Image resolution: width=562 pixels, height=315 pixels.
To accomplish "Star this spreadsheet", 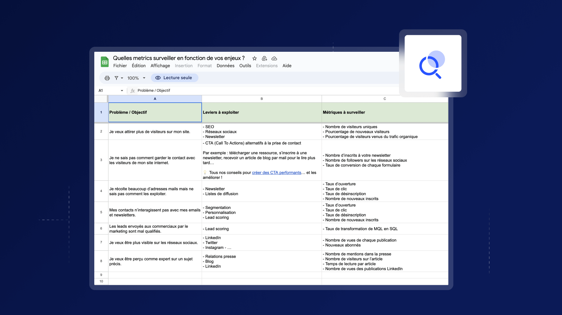I will (254, 58).
